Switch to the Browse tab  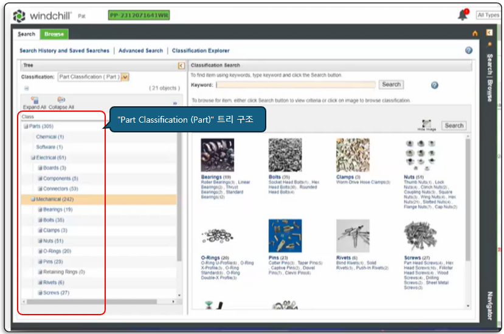(x=54, y=34)
